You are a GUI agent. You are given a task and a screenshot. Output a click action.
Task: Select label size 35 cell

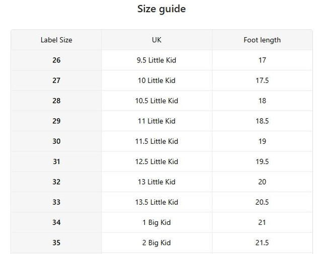56,243
